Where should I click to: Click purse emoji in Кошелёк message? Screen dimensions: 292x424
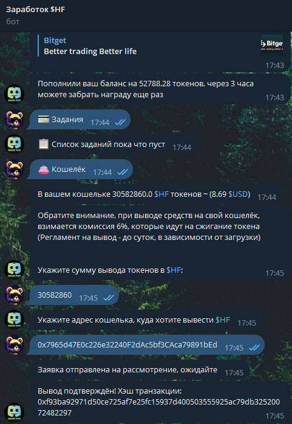coord(43,169)
